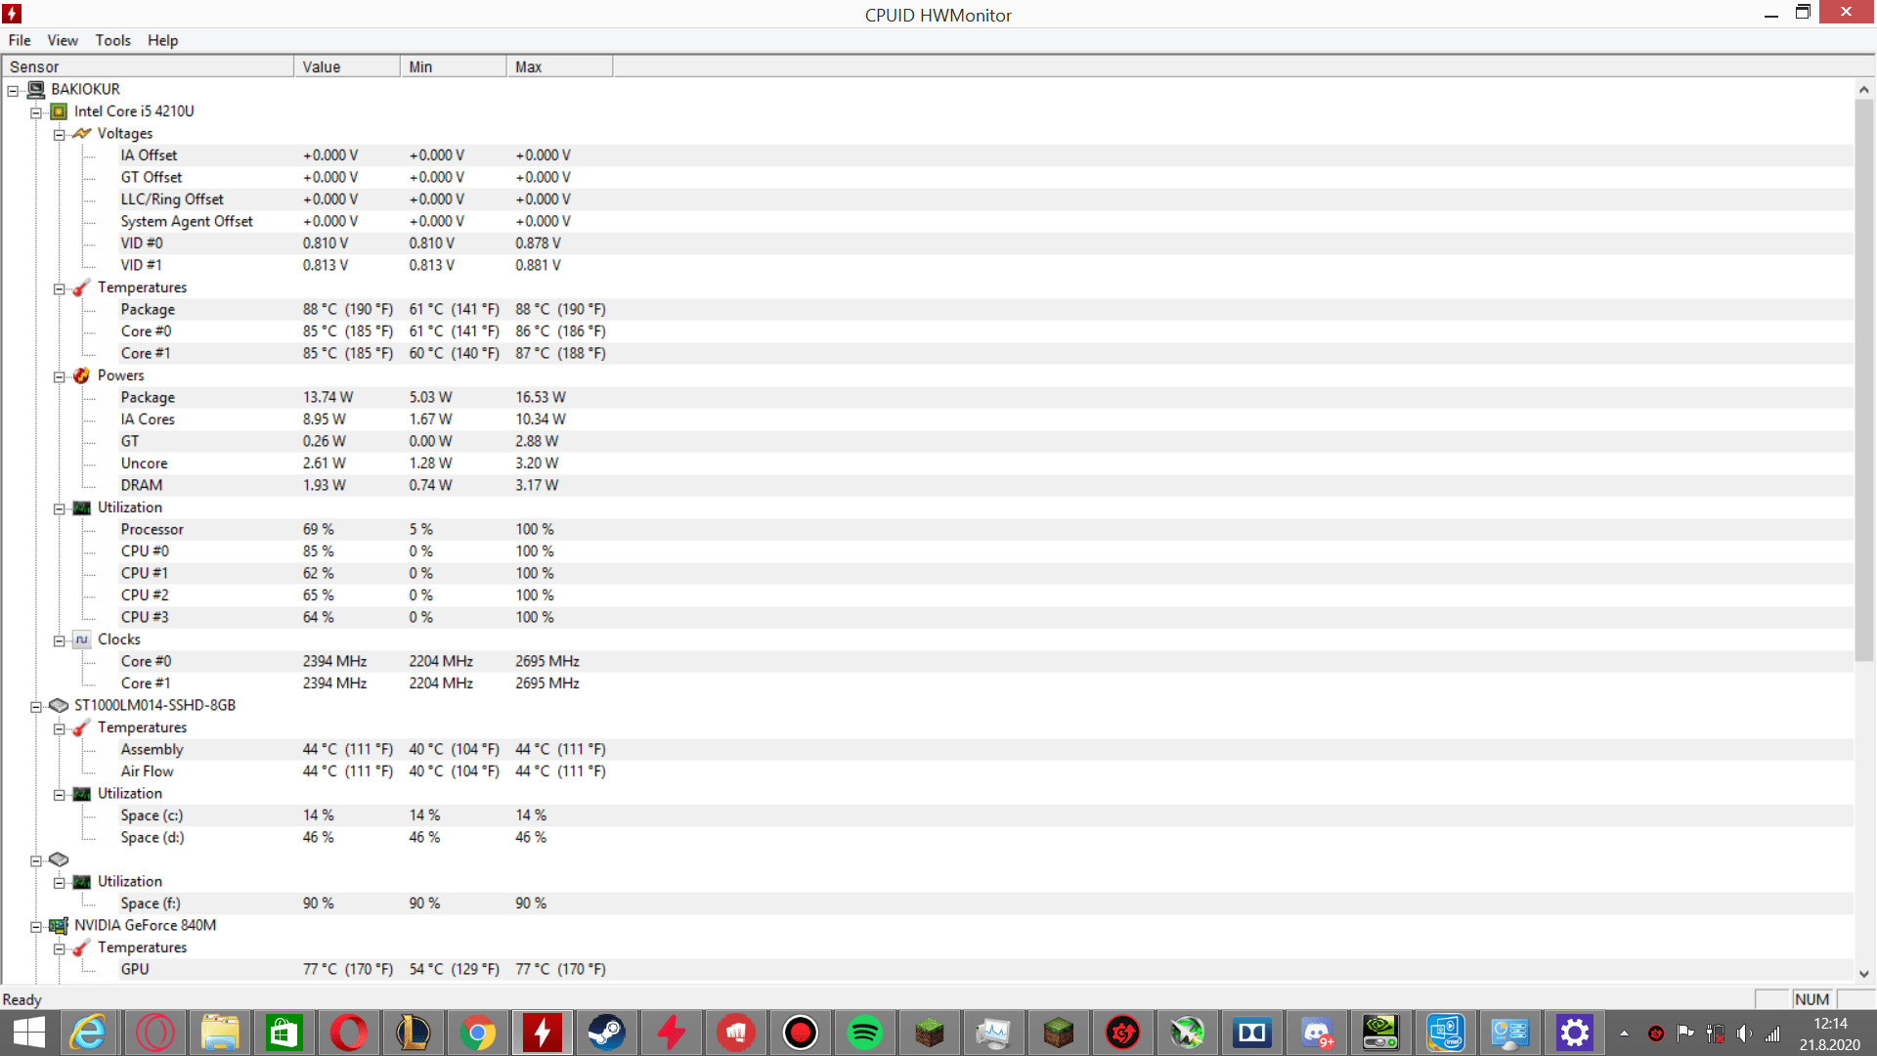Collapse the NVIDIA GeForce 840M node
Screen dimensions: 1877x1056
(36, 926)
